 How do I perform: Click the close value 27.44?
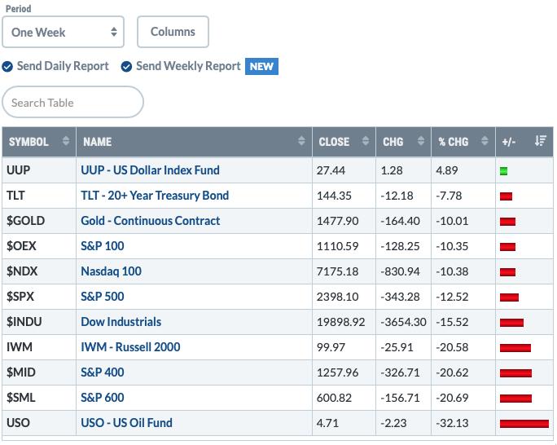[331, 170]
